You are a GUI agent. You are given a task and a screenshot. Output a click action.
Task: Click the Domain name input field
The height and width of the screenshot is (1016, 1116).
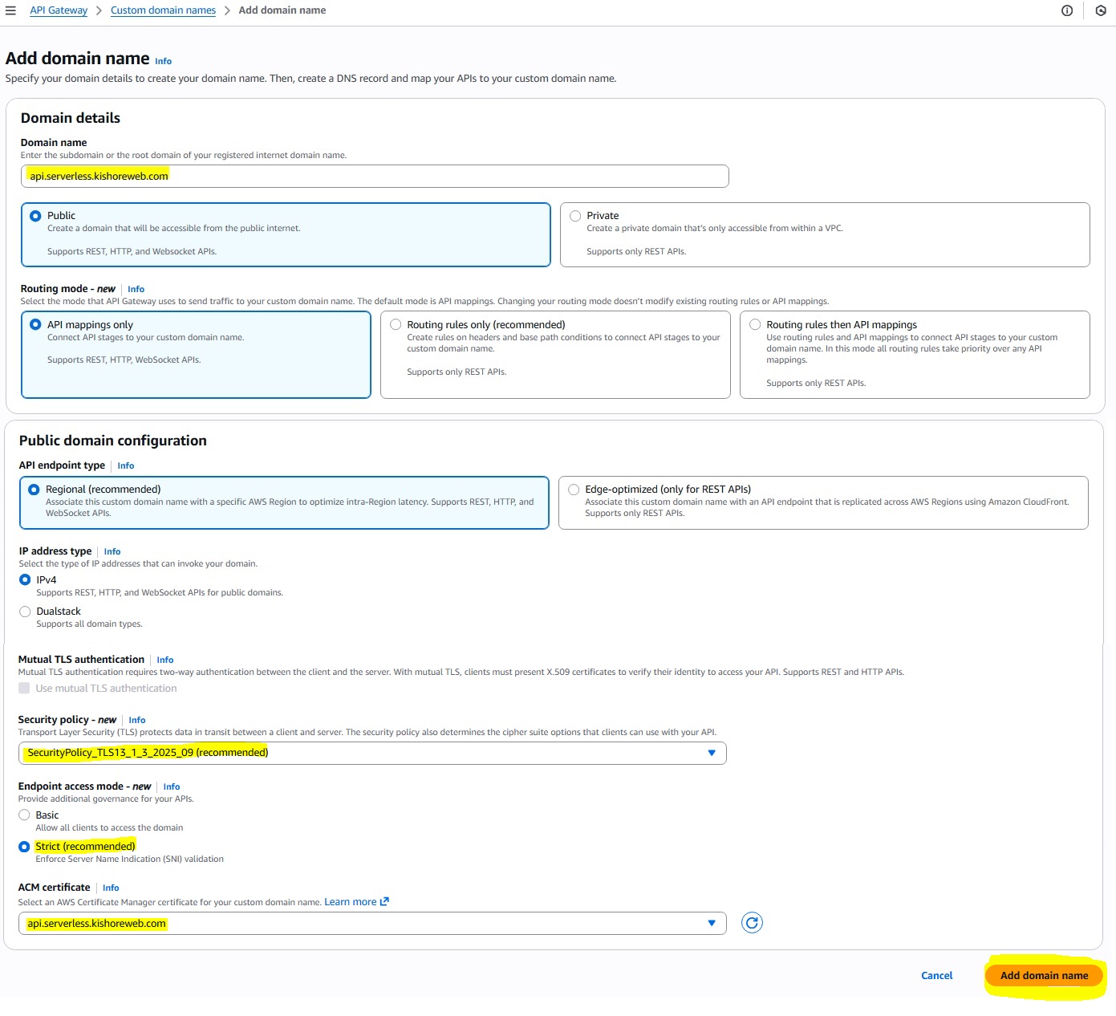pos(375,177)
